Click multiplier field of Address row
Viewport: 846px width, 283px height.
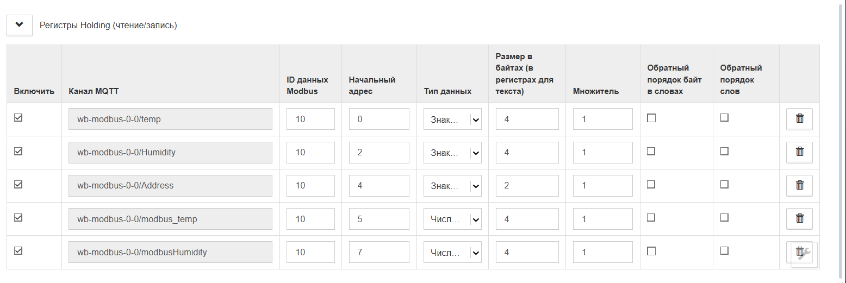602,186
